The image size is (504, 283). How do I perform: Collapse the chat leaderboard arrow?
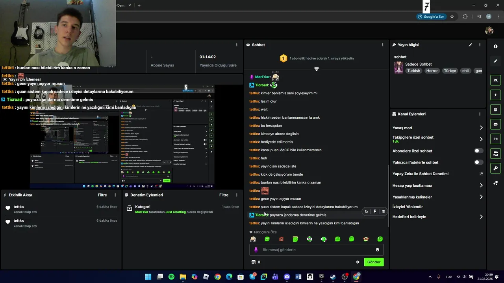point(316,69)
